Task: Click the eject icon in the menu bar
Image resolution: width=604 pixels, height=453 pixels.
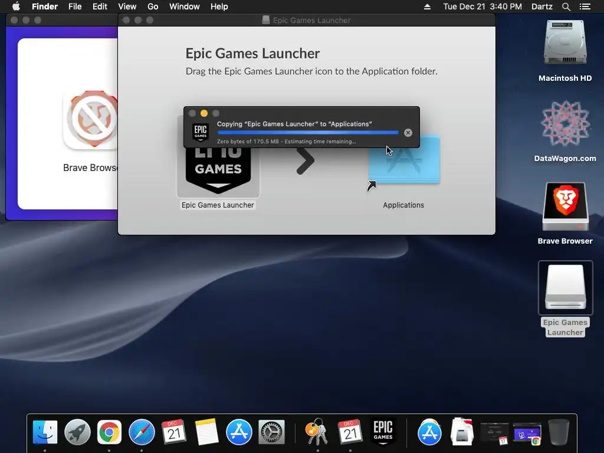Action: pos(427,6)
